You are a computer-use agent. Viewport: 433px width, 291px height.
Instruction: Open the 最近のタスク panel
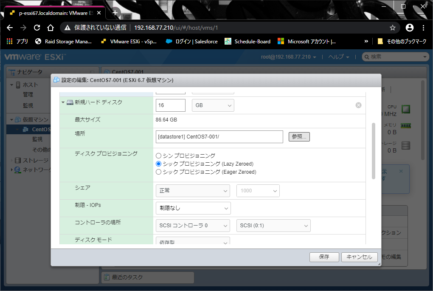(148, 277)
